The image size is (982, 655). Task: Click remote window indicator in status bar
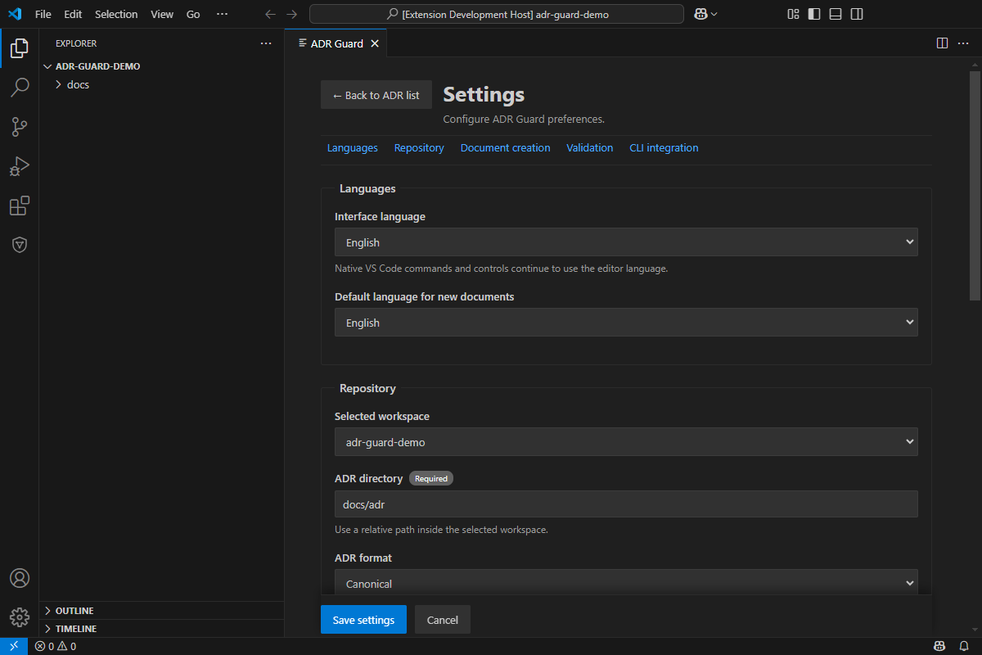pyautogui.click(x=14, y=646)
